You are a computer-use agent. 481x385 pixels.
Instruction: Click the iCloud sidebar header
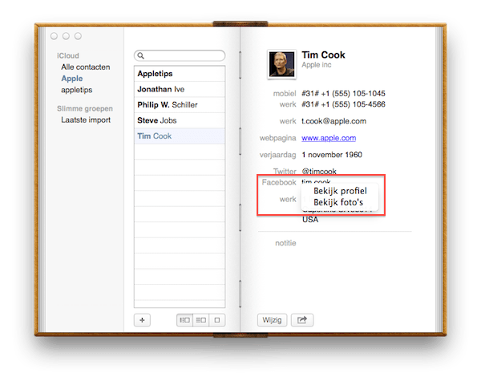coord(68,56)
